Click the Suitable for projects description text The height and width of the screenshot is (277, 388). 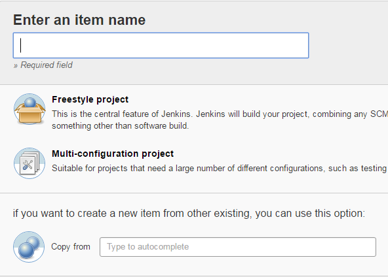click(220, 169)
